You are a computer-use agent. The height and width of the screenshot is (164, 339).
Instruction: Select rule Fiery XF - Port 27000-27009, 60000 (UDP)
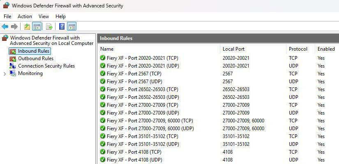[150, 129]
